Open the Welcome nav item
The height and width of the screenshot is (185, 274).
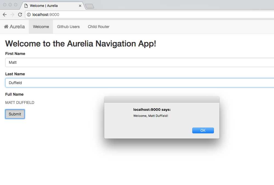[x=41, y=27]
